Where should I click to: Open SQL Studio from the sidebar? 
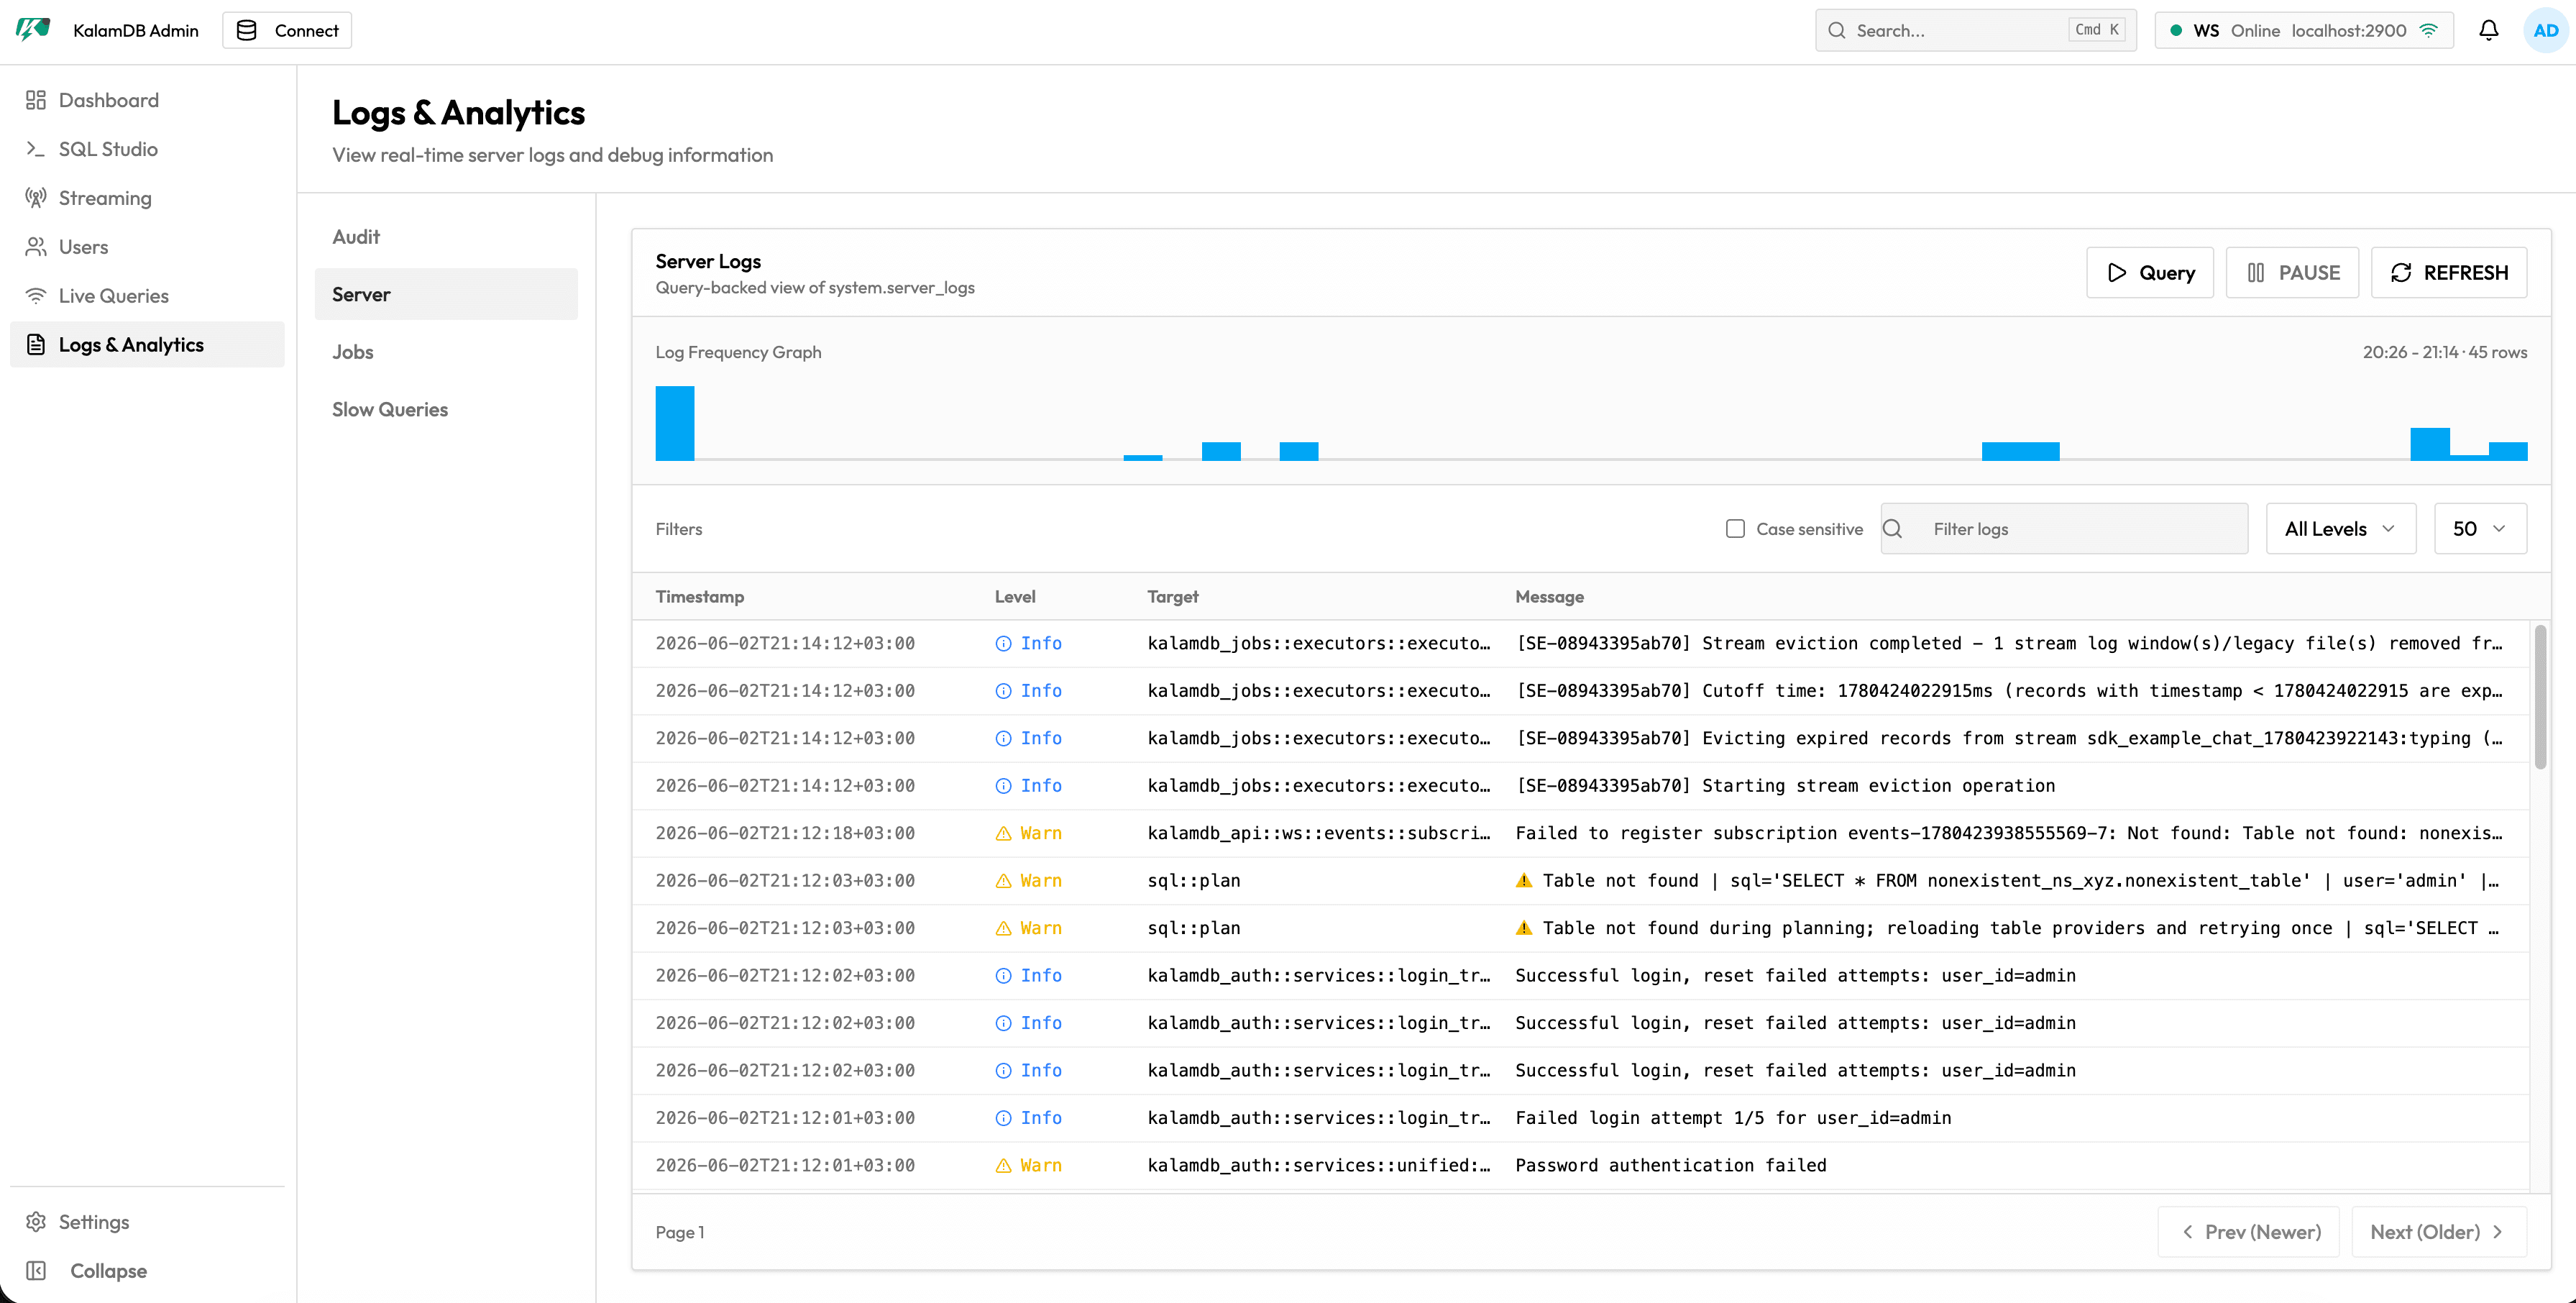pos(147,149)
